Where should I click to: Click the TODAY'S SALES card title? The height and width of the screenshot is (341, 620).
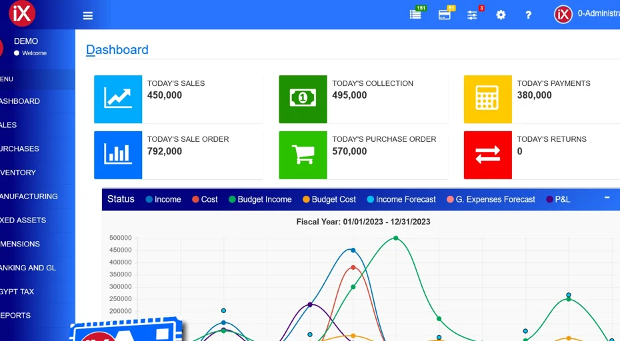pyautogui.click(x=176, y=83)
